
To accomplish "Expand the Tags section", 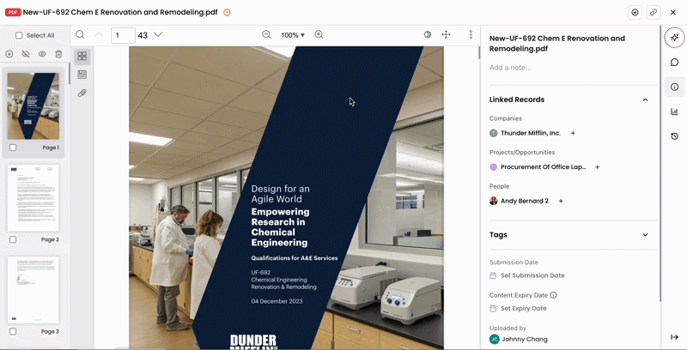I will point(645,235).
